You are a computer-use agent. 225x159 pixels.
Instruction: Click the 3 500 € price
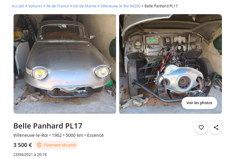(x=23, y=145)
